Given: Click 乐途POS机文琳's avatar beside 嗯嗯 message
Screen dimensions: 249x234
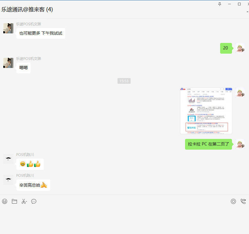Looking at the screenshot, I should click(x=8, y=63).
